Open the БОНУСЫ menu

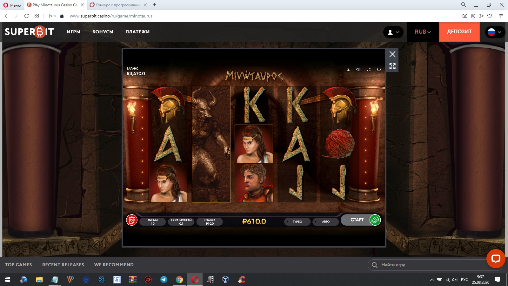103,32
